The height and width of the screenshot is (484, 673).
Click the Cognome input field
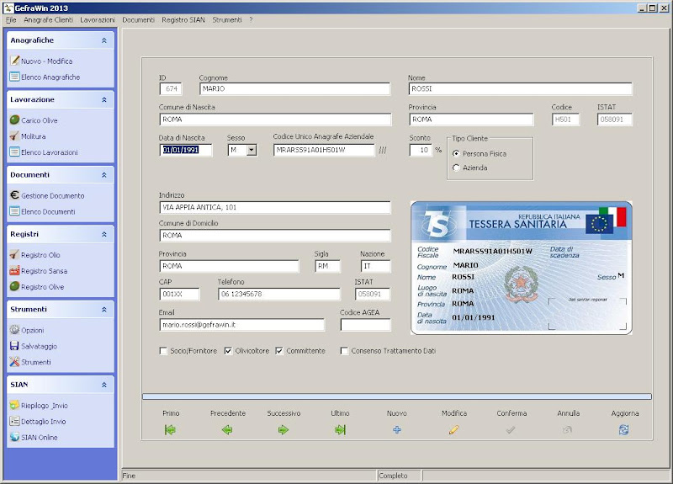pos(295,88)
